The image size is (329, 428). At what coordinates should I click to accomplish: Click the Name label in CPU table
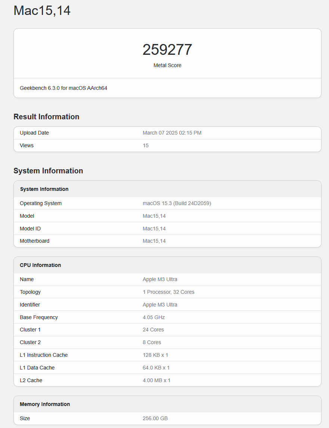(27, 280)
